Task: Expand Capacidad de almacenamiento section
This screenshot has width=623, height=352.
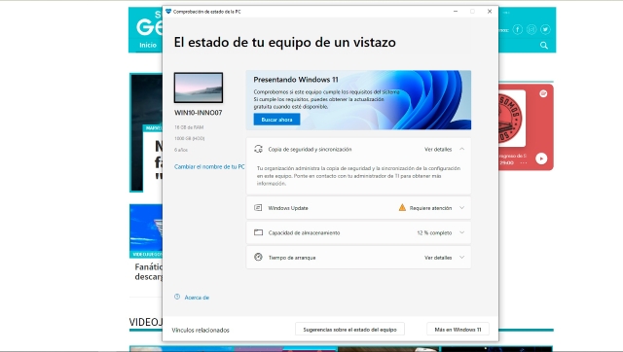Action: pos(461,232)
